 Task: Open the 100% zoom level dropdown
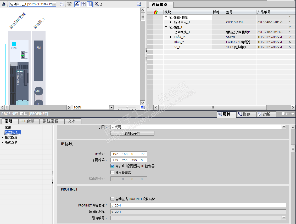point(111,107)
